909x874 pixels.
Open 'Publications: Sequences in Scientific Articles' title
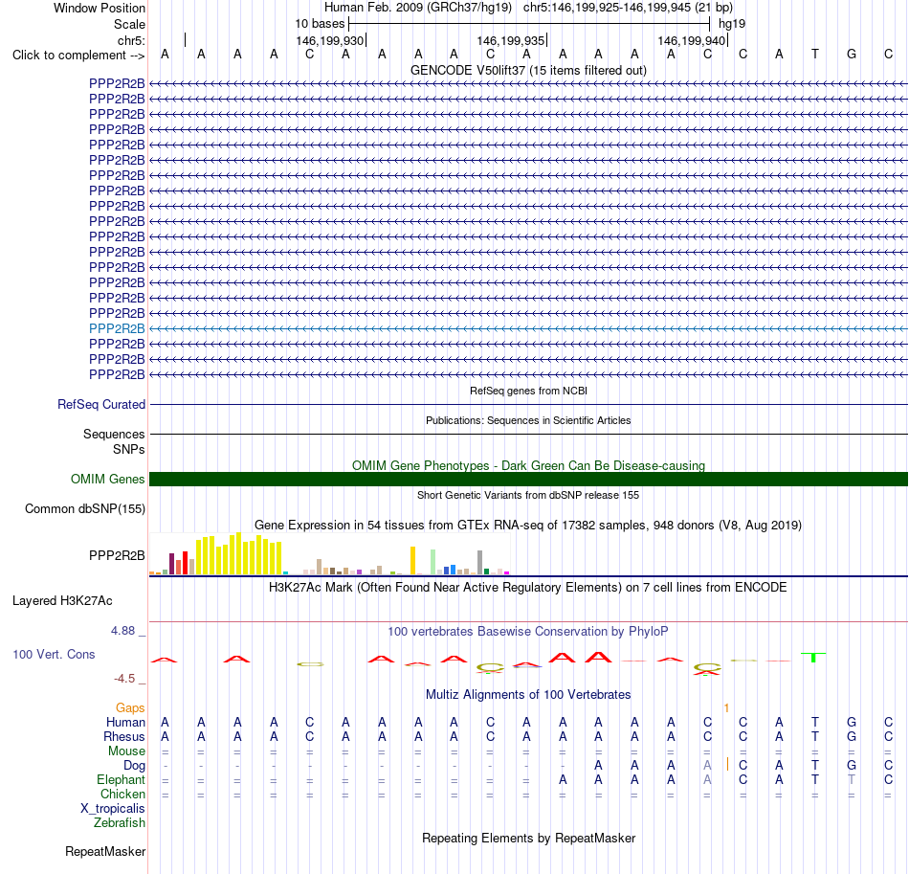pyautogui.click(x=528, y=420)
